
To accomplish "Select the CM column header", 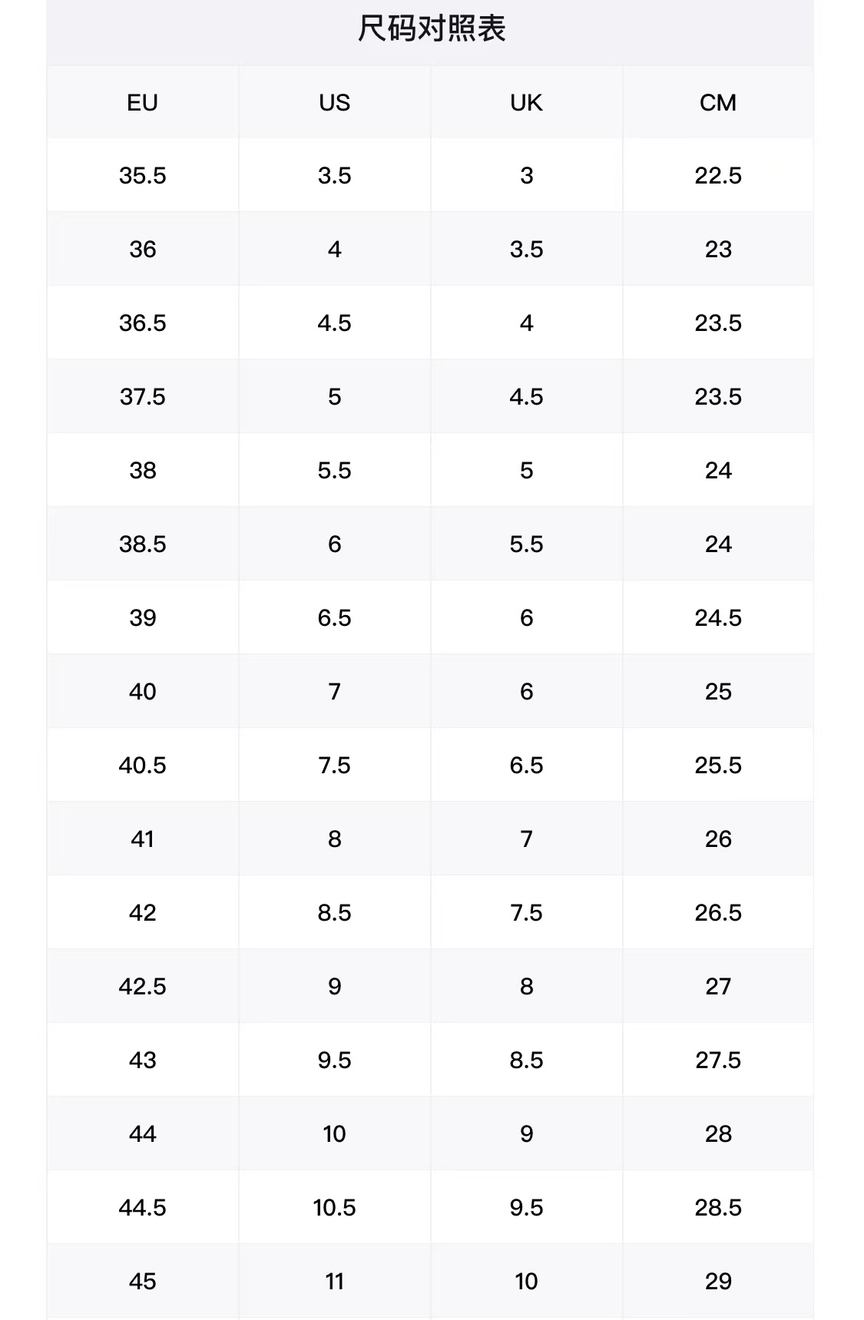I will [718, 102].
